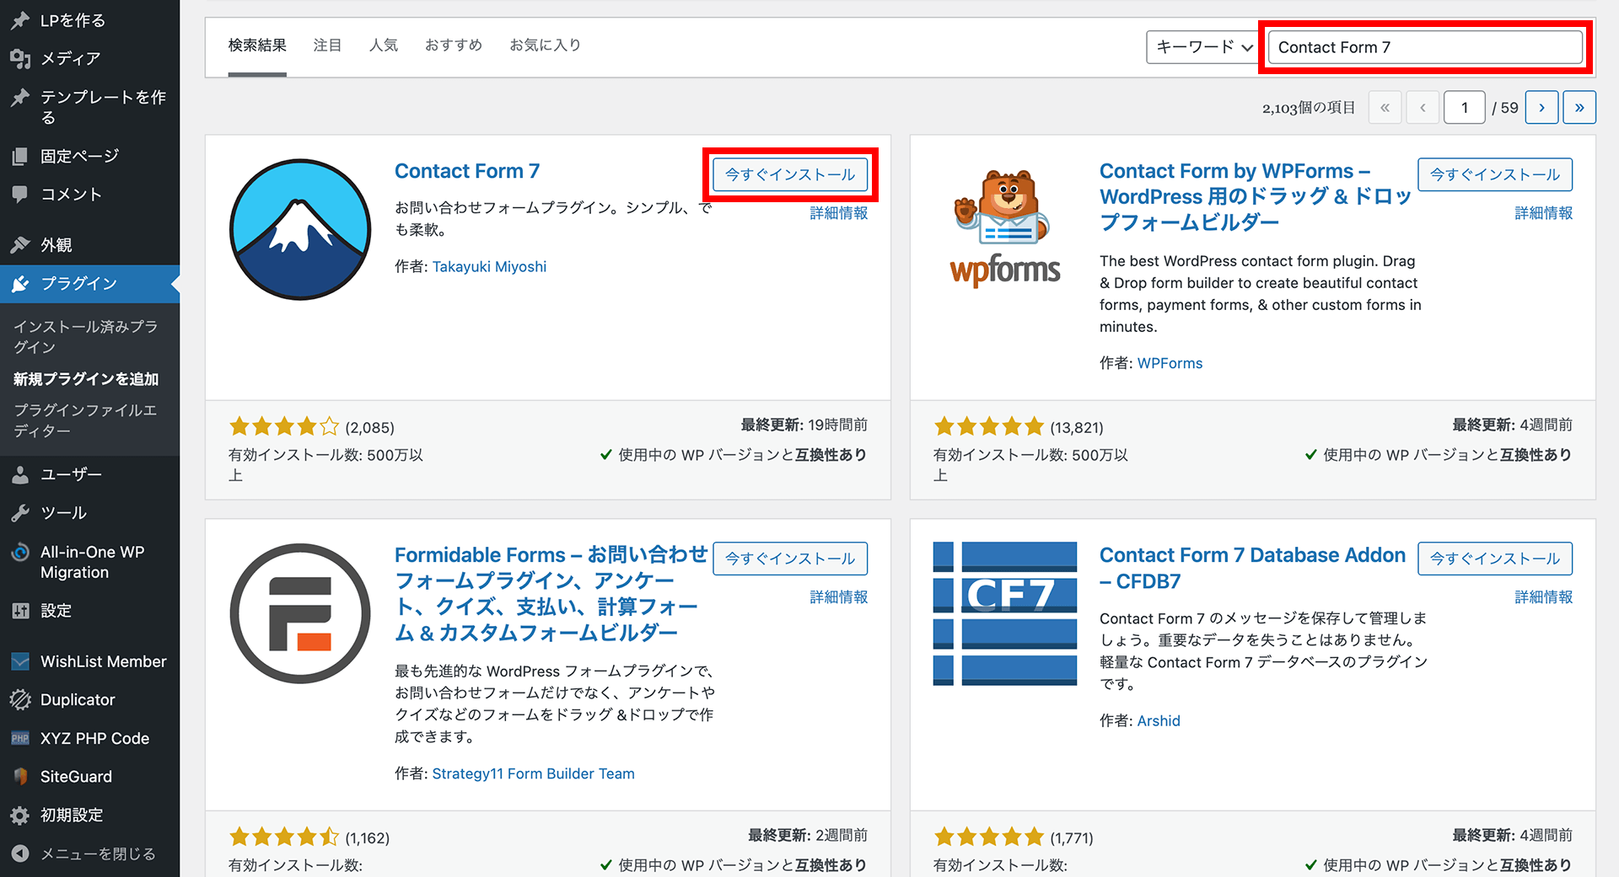This screenshot has height=877, width=1619.
Task: Open メディア from the sidebar icon
Action: point(20,58)
